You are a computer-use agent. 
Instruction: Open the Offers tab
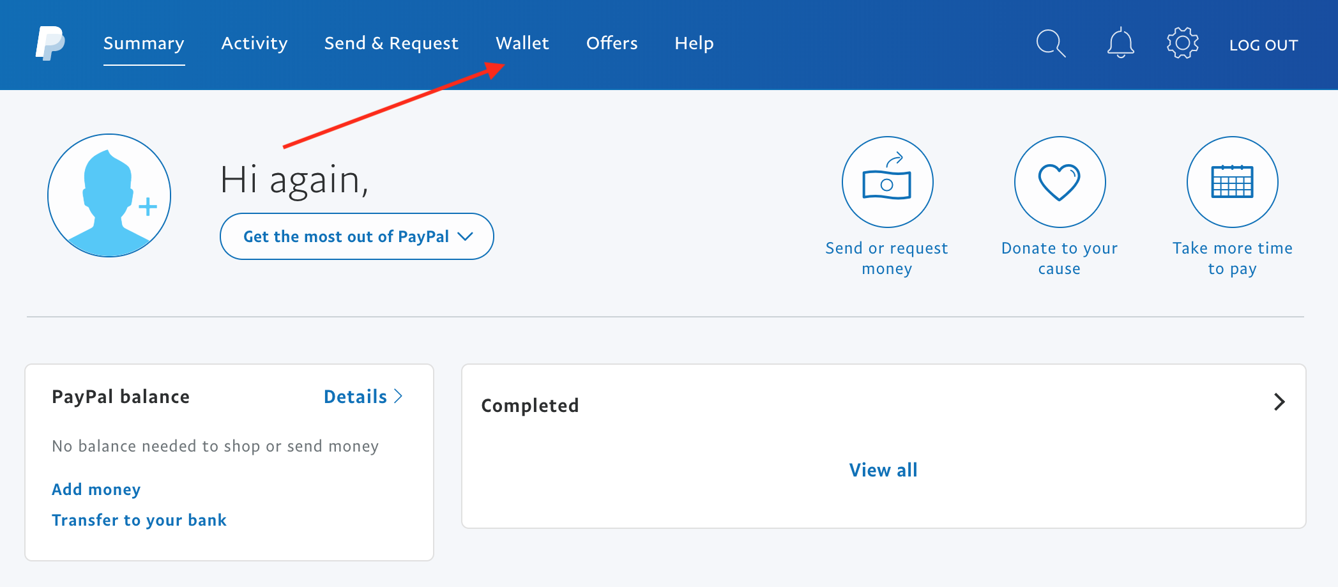612,43
